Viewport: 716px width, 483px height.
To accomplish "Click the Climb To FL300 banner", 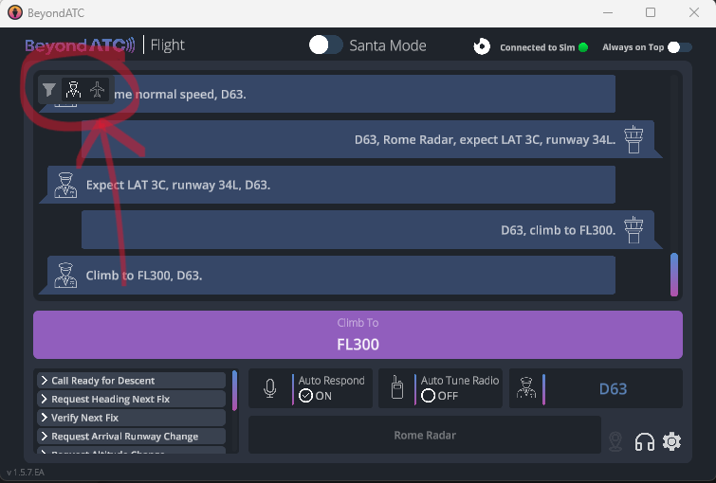I will point(358,334).
